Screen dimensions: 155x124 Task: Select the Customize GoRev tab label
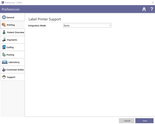(x=15, y=70)
